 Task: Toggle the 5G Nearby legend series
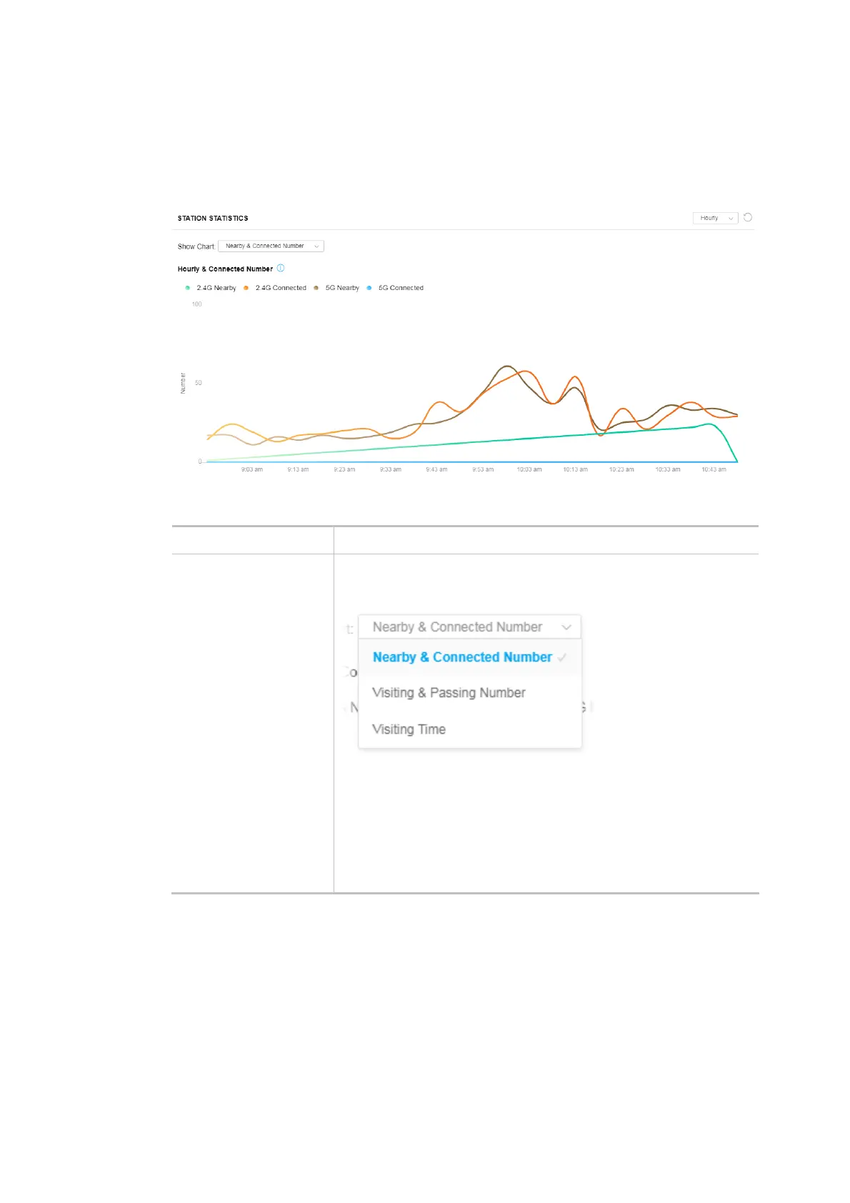pos(342,288)
